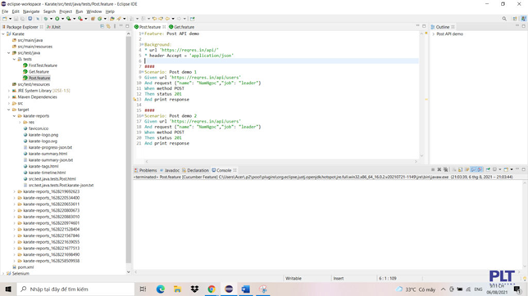The width and height of the screenshot is (528, 296).
Task: Toggle Word Wrap in Console toolbar
Action: pos(467,170)
